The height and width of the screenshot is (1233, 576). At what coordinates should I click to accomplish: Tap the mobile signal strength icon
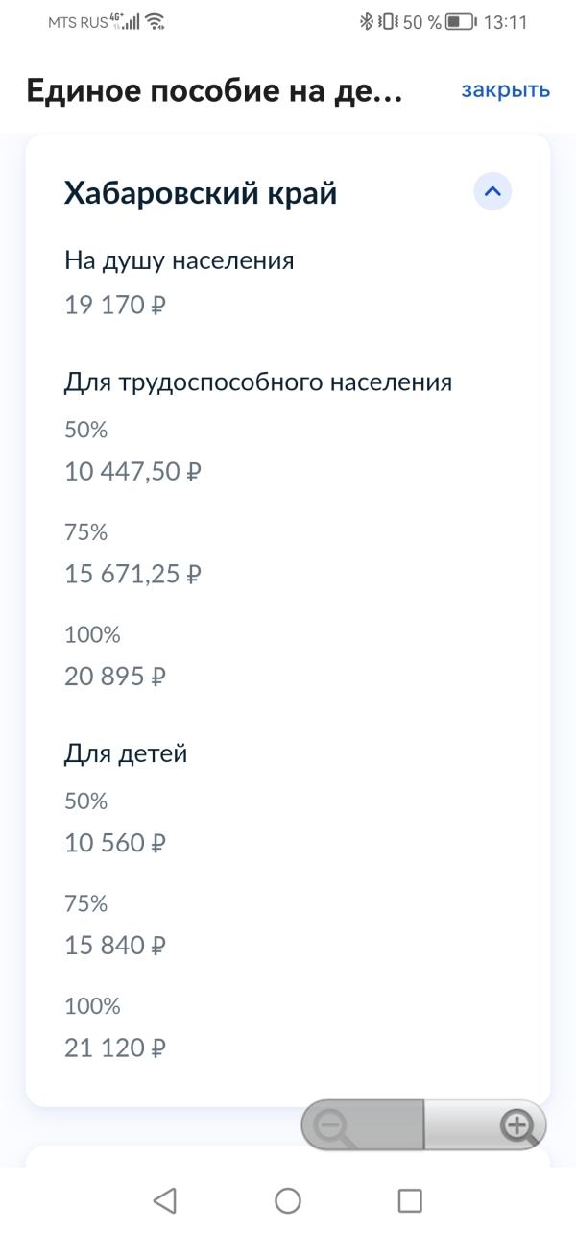click(x=130, y=22)
